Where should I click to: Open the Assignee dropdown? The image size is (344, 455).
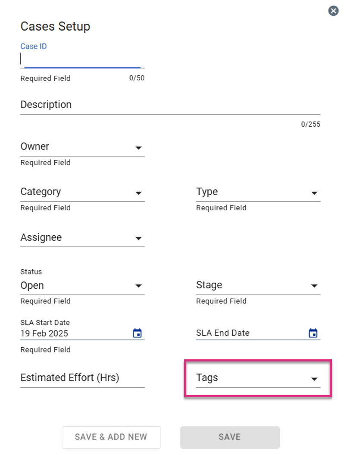coord(82,238)
